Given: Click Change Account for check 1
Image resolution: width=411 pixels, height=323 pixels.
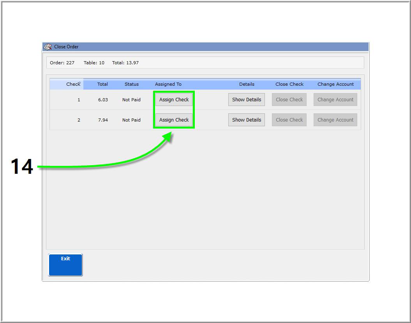Looking at the screenshot, I should (335, 100).
